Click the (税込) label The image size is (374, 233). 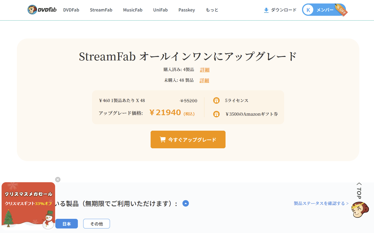click(x=189, y=114)
